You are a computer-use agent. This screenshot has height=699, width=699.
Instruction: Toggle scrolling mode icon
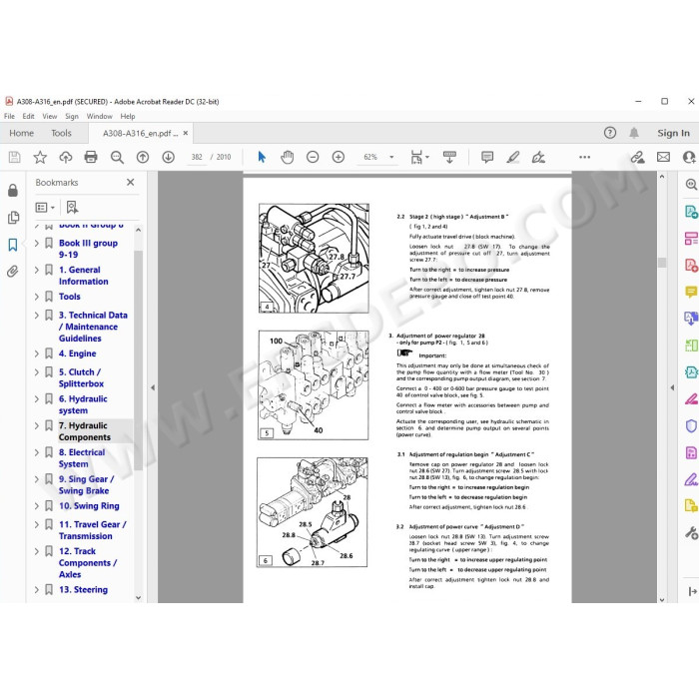[449, 157]
